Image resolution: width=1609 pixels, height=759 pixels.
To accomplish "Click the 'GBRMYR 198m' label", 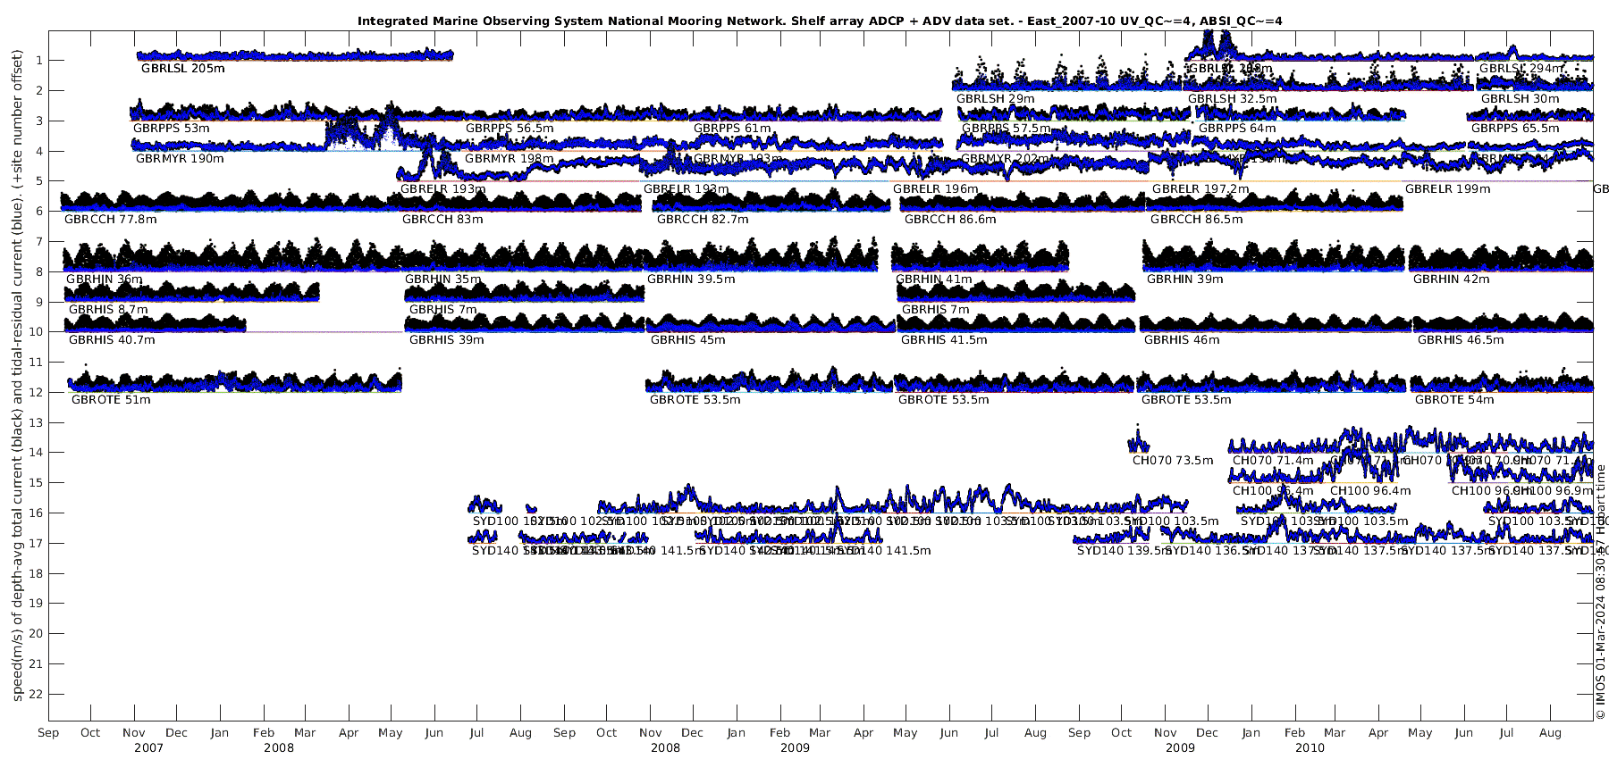I will coord(510,159).
